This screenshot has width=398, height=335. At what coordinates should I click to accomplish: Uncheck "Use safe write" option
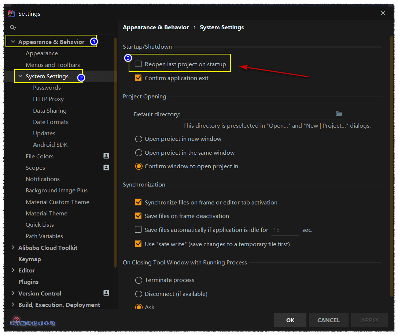point(138,244)
